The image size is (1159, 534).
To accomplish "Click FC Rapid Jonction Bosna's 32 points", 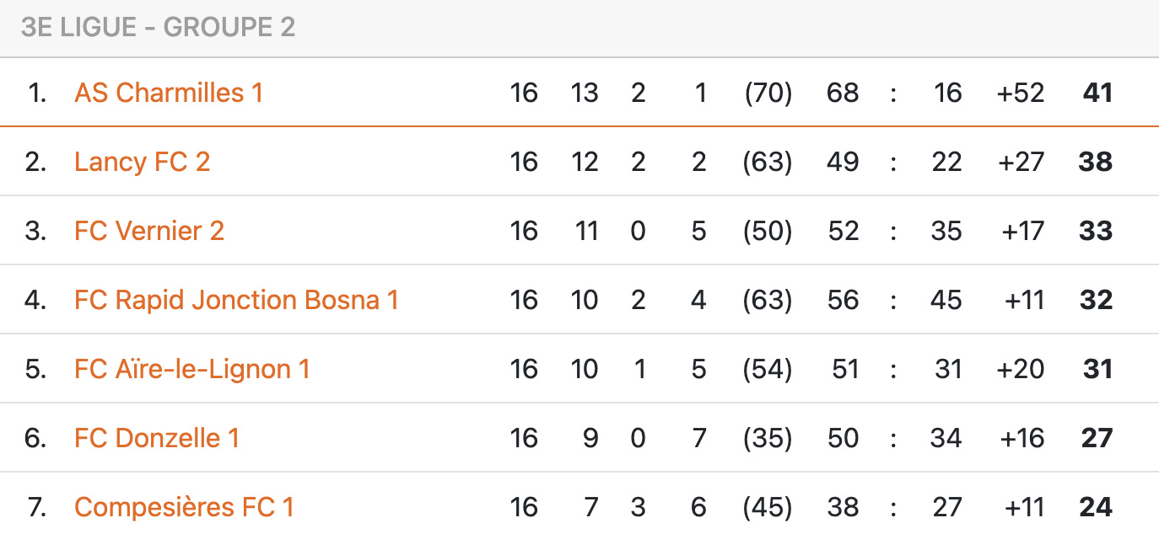I will (1096, 300).
